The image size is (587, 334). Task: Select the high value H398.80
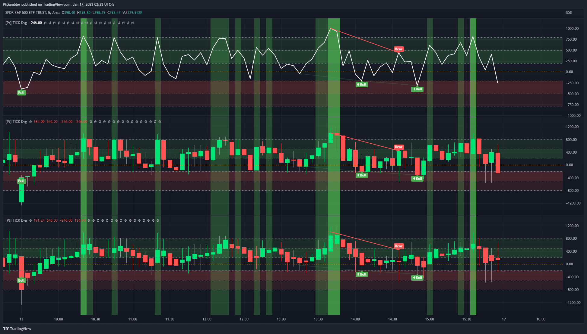(84, 13)
